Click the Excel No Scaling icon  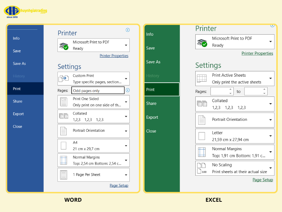(202, 168)
